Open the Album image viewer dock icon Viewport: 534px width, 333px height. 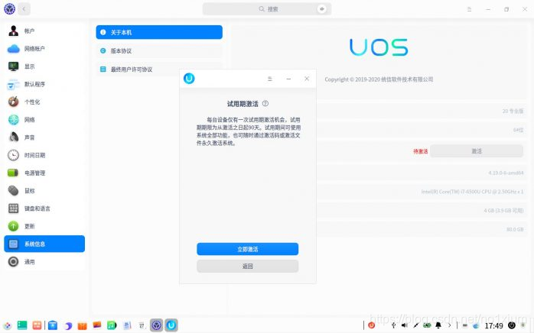click(97, 325)
